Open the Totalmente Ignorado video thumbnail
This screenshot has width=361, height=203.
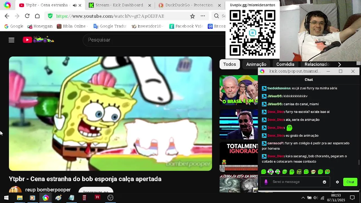(x=239, y=157)
